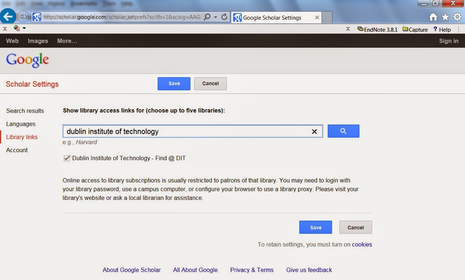This screenshot has width=465, height=280.
Task: Open Account settings section
Action: [x=17, y=150]
